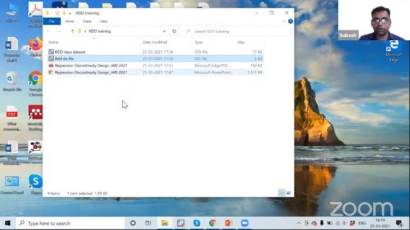
Task: Click the Properties quick access icon
Action: pyautogui.click(x=57, y=13)
